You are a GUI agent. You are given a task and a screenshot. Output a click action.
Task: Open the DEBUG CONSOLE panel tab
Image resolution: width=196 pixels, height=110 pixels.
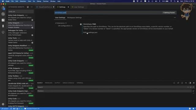click(x=68, y=83)
